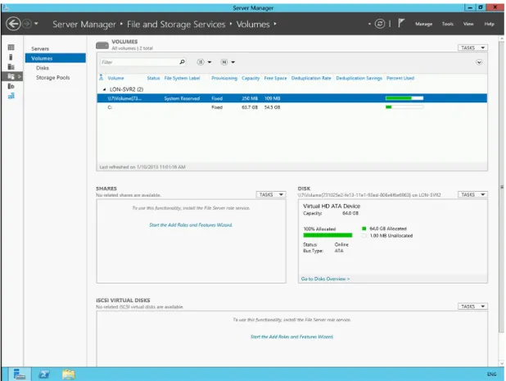Screen dimensions: 506x381
Task: Open Storage Pools navigation item
Action: pyautogui.click(x=53, y=78)
